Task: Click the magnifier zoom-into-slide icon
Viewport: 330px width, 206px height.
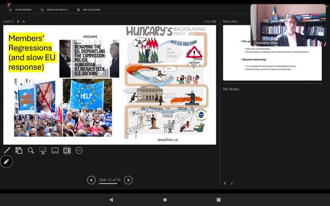Action: click(x=31, y=151)
